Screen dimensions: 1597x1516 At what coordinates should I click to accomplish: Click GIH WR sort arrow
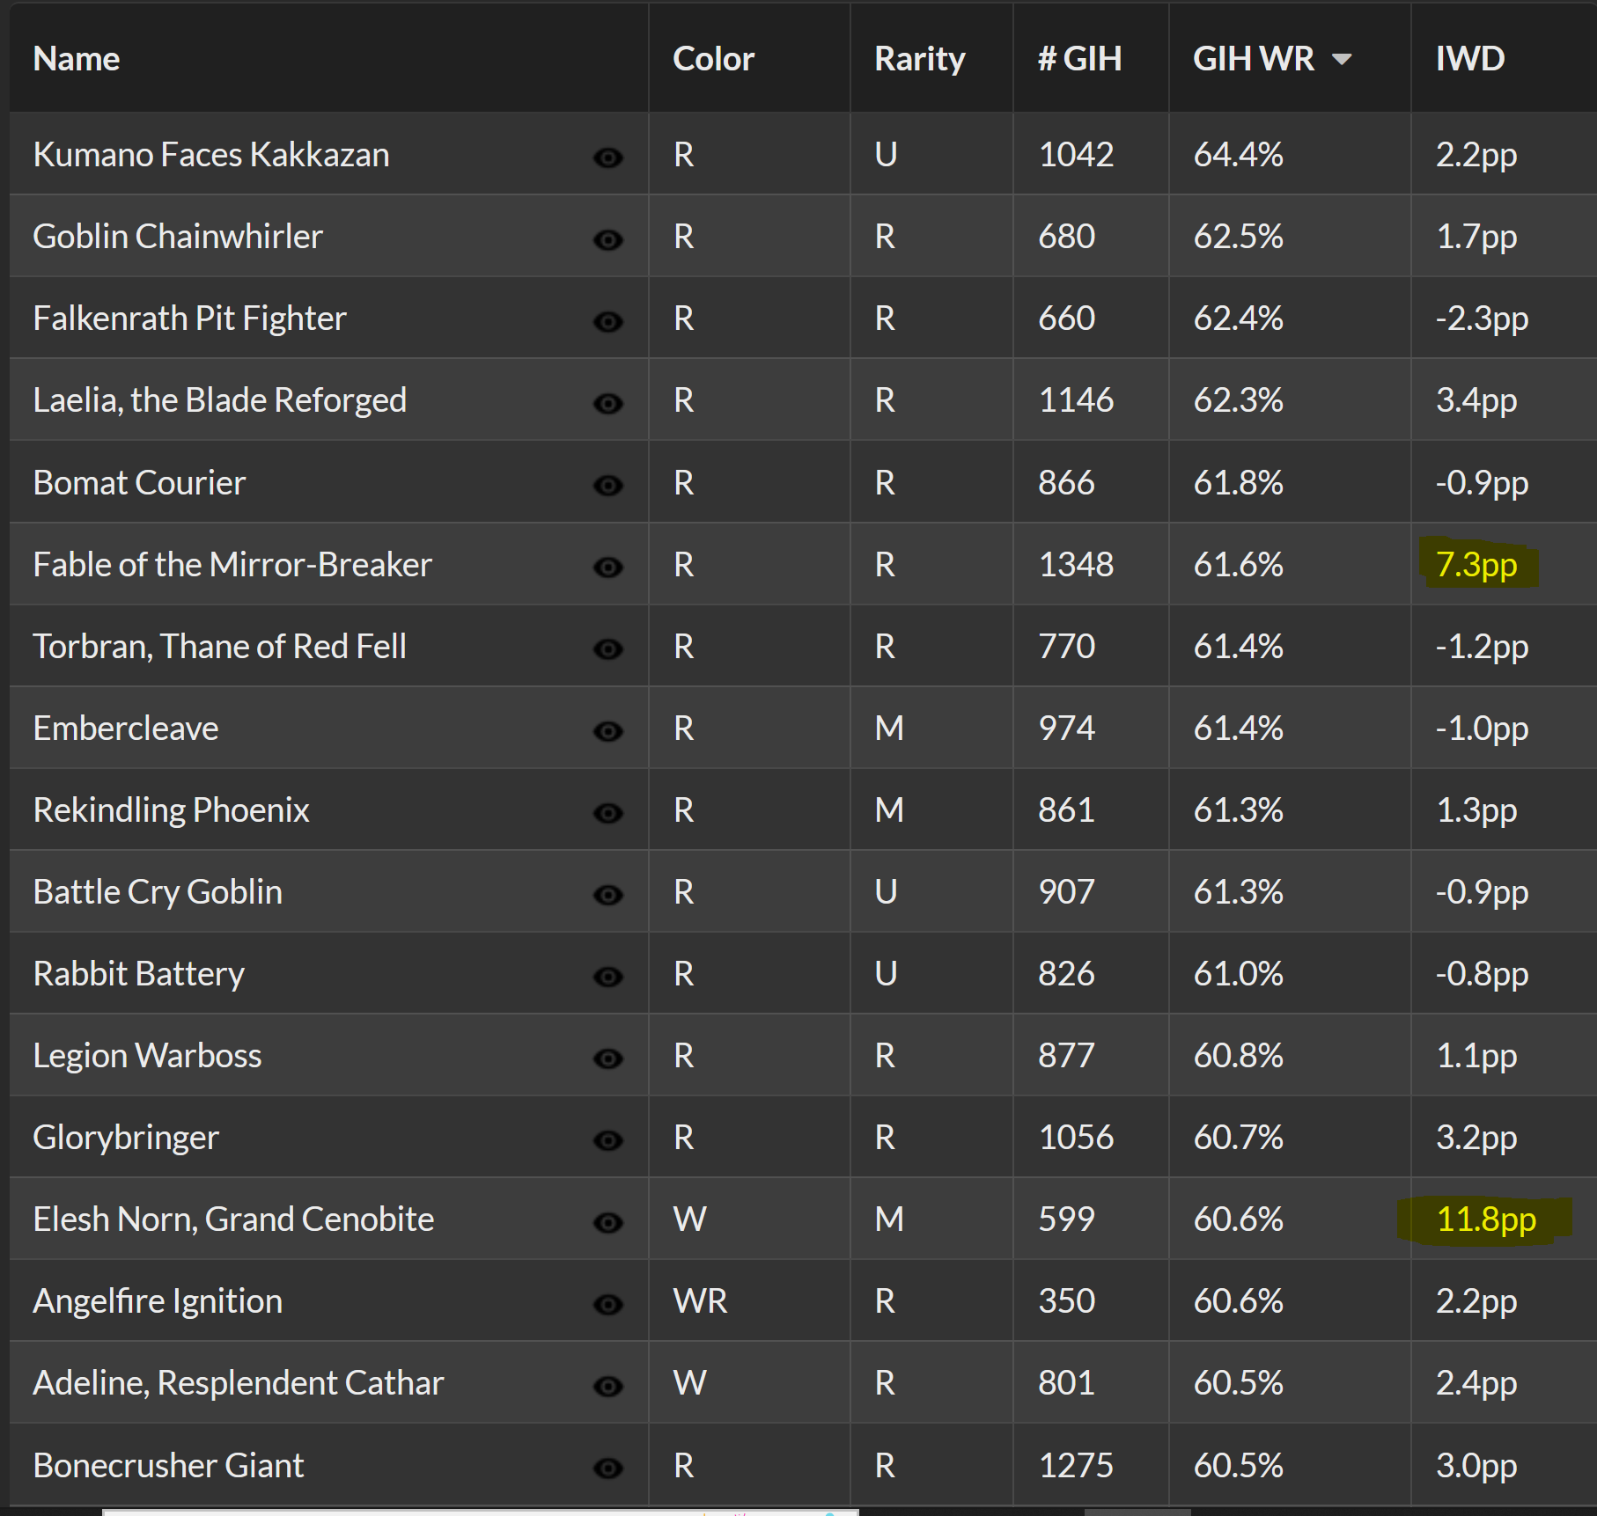coord(1342,60)
